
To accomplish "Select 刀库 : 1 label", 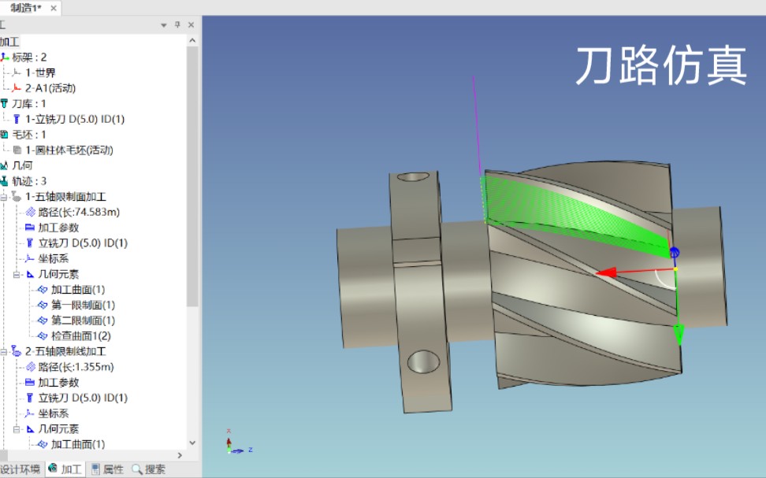I will pos(29,103).
